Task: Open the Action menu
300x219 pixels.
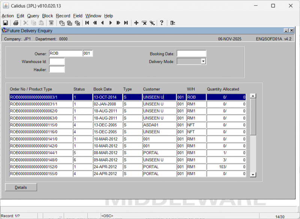Action: (7, 16)
